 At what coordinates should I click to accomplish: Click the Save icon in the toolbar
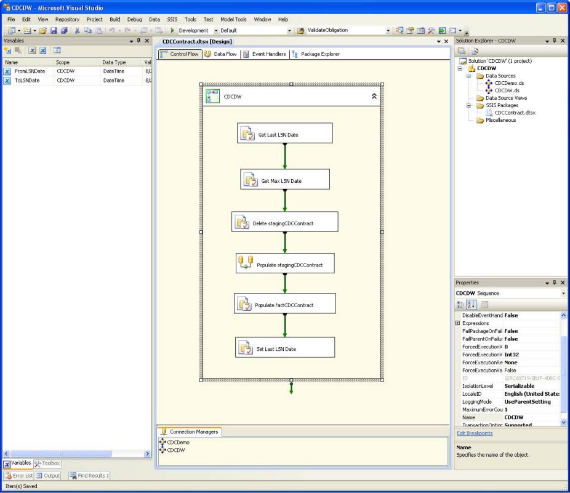coord(54,30)
